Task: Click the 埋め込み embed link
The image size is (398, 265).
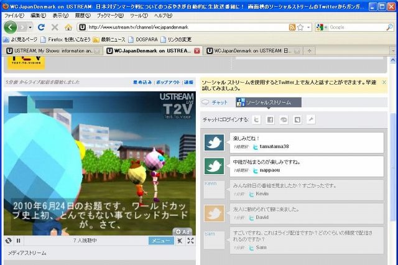Action: coord(142,82)
